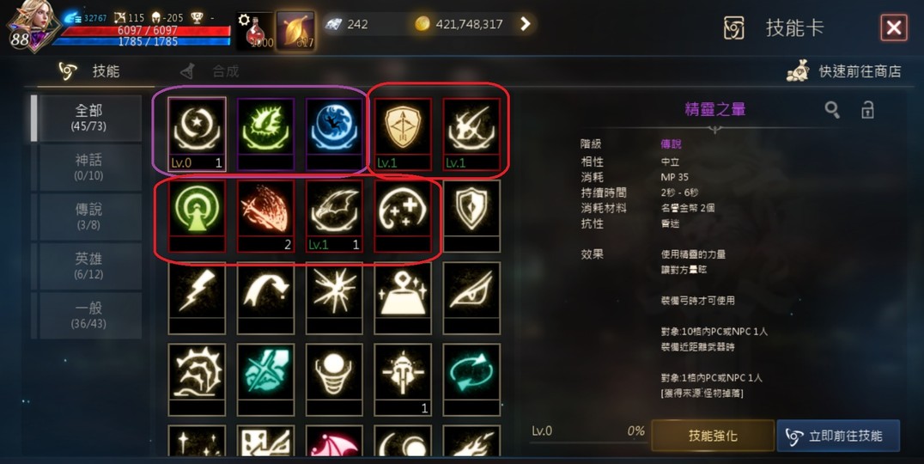The width and height of the screenshot is (924, 464).
Task: Select the eye skill card
Action: [x=471, y=298]
